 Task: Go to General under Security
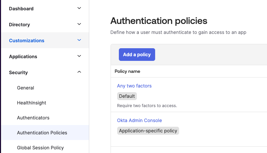click(26, 88)
